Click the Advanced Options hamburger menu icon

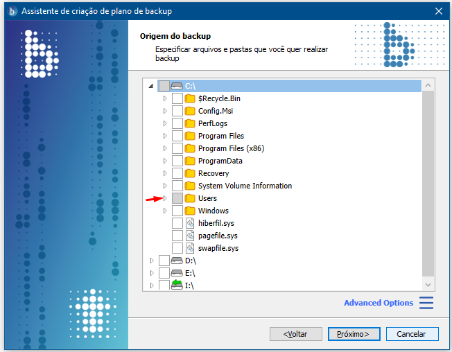coord(426,303)
